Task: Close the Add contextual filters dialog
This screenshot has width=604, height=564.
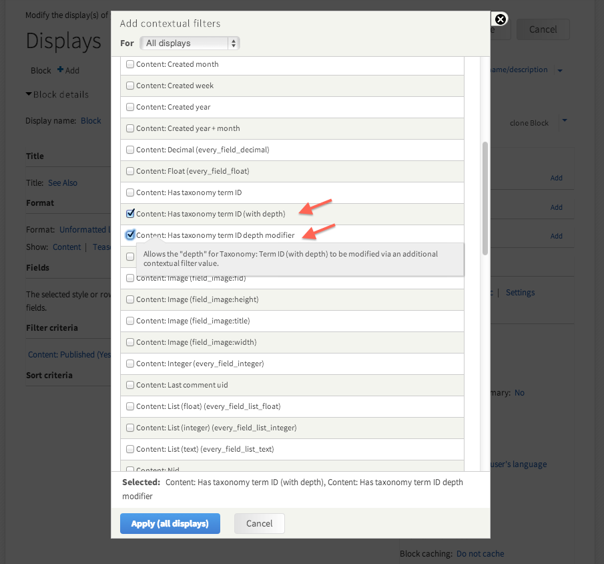Action: tap(501, 19)
